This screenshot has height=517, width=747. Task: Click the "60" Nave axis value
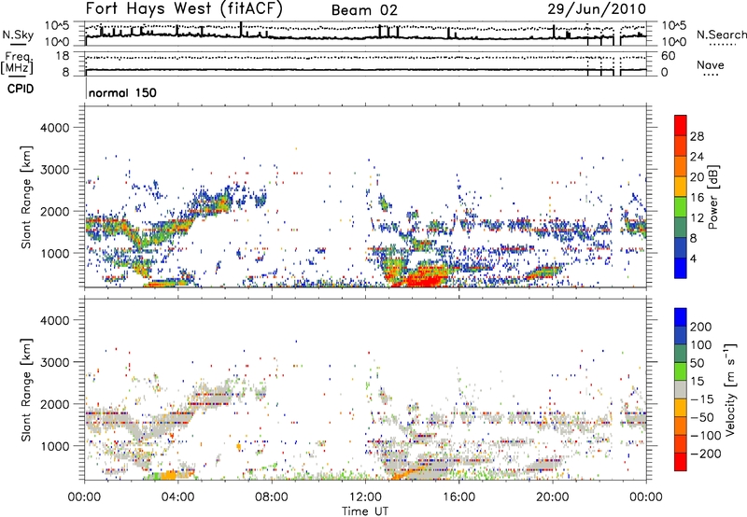point(669,56)
